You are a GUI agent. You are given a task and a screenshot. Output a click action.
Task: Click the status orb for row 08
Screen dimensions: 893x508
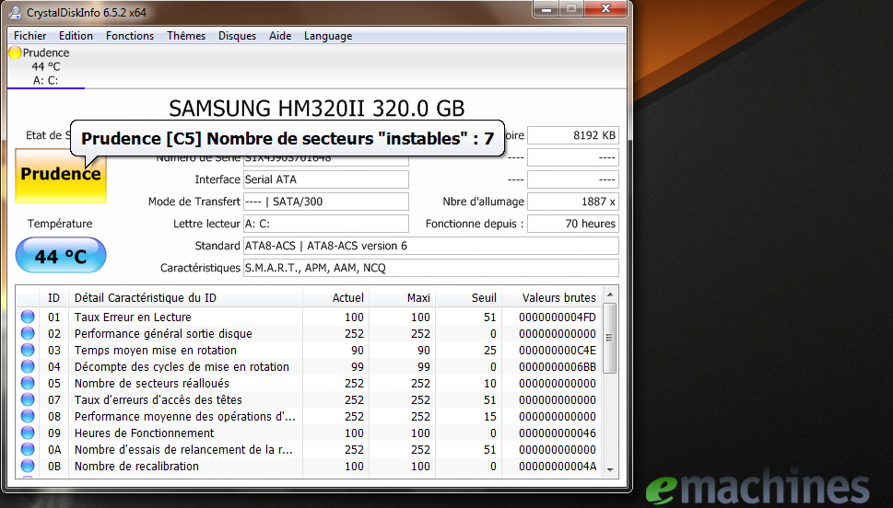click(28, 416)
